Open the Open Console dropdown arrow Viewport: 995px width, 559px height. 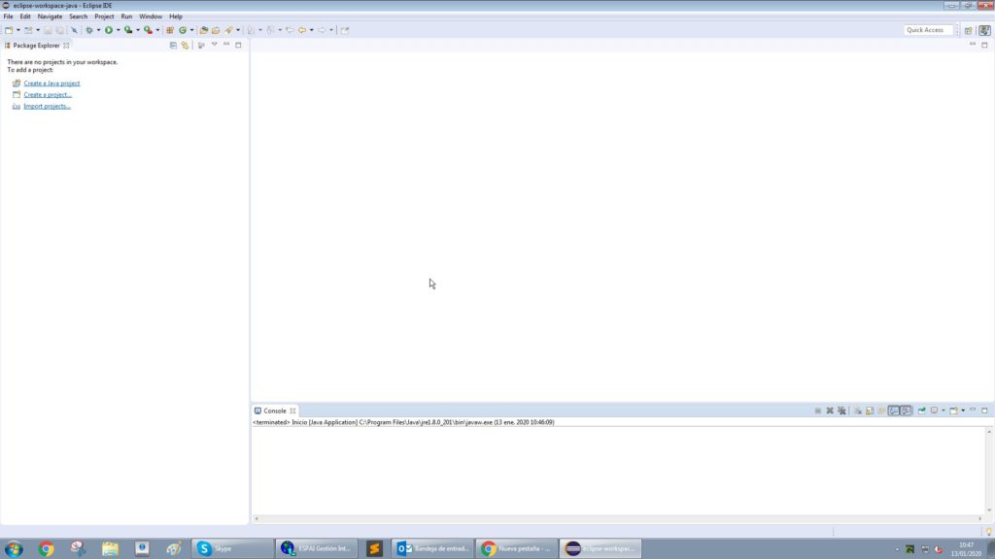point(963,411)
